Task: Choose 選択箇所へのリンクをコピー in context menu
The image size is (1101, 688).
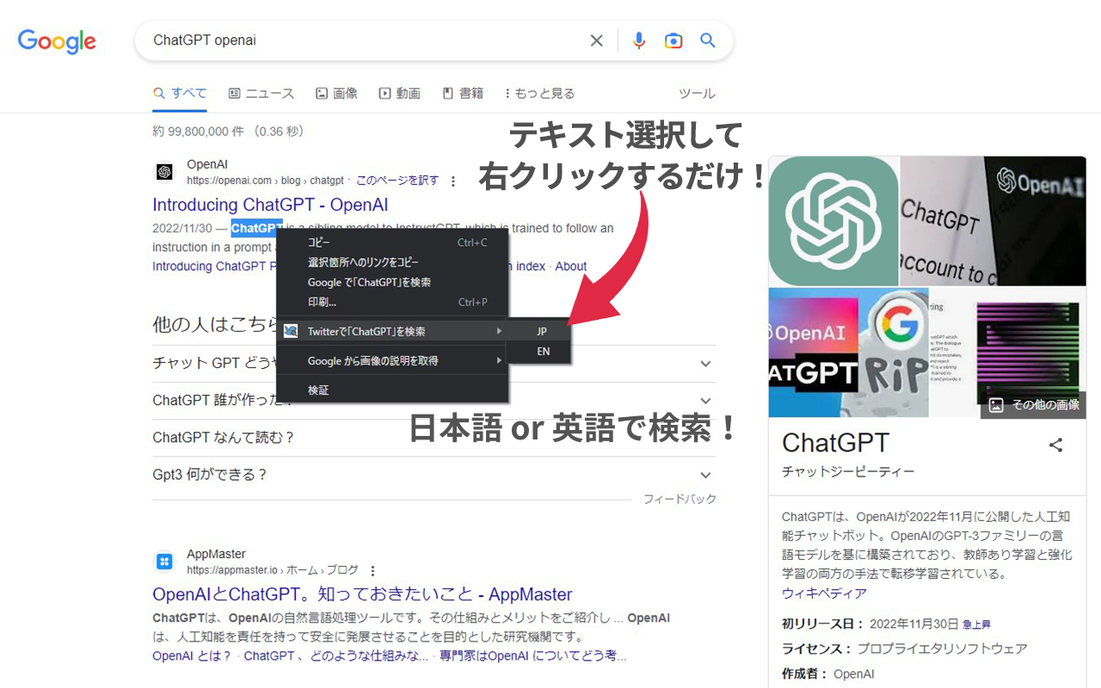Action: 392,262
